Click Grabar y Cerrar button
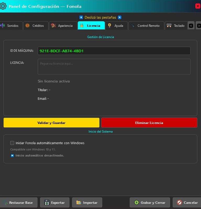Viewport: 201px width, 209px height. point(150,202)
